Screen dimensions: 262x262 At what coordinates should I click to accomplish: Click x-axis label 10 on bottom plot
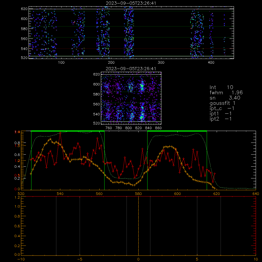pos(256,259)
